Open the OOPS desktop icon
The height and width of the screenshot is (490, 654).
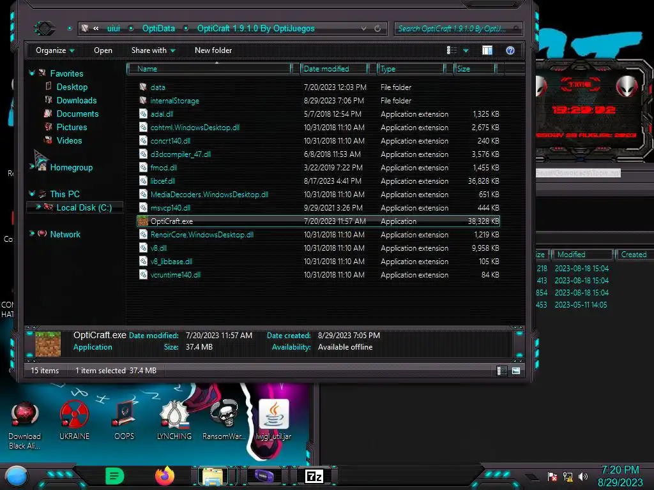124,420
